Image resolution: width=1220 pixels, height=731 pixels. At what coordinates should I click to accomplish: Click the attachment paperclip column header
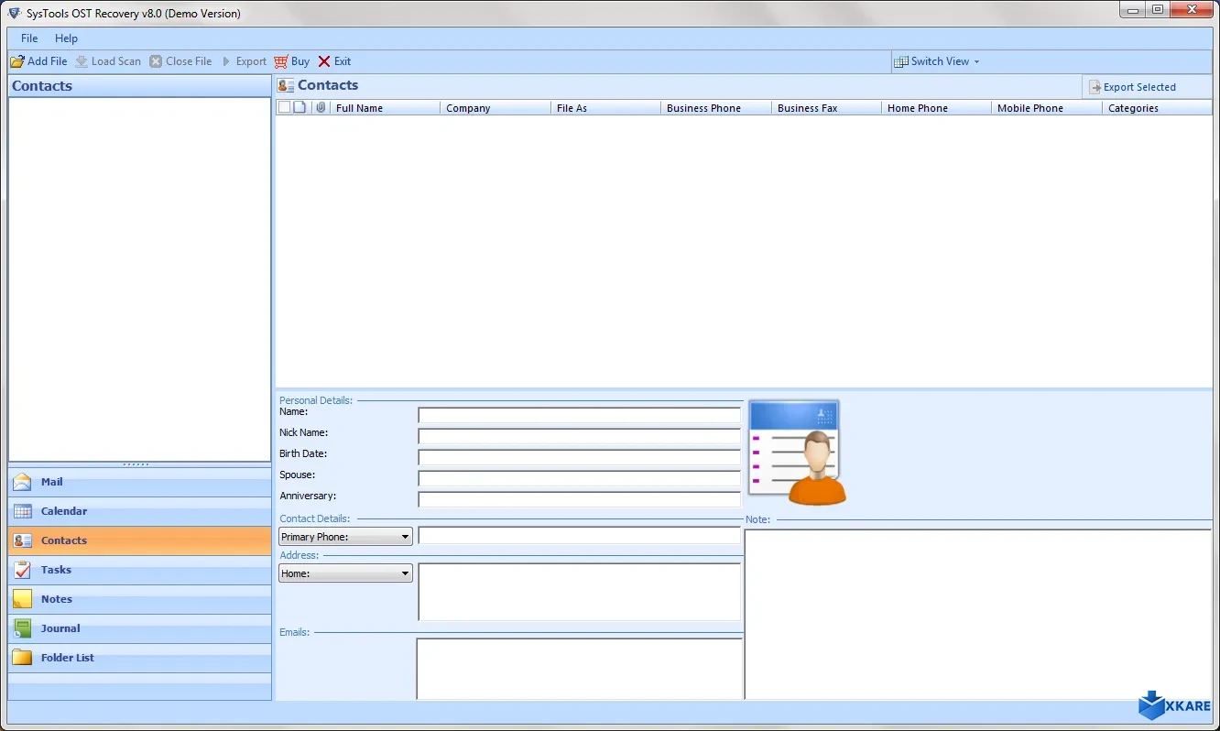pyautogui.click(x=321, y=108)
